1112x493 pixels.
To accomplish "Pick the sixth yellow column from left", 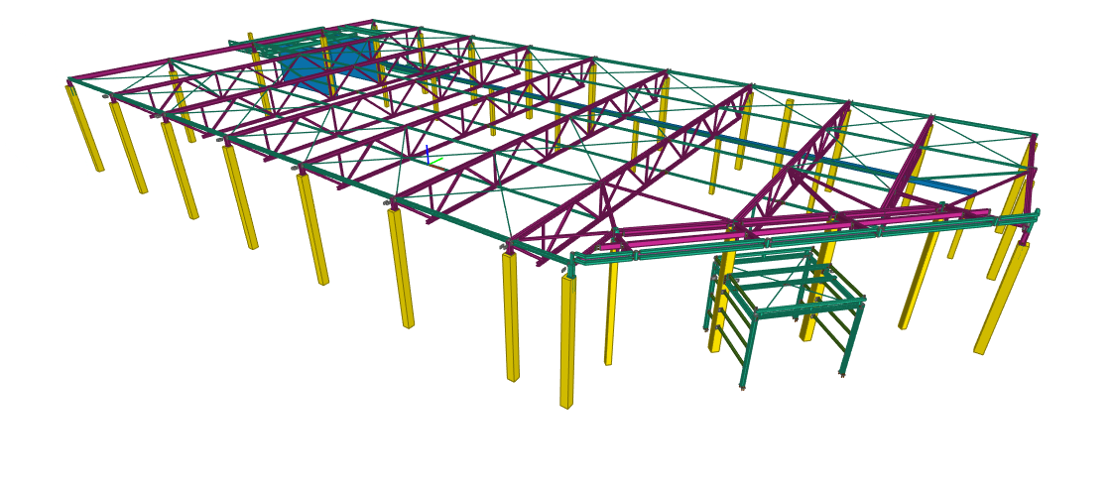I will click(401, 268).
